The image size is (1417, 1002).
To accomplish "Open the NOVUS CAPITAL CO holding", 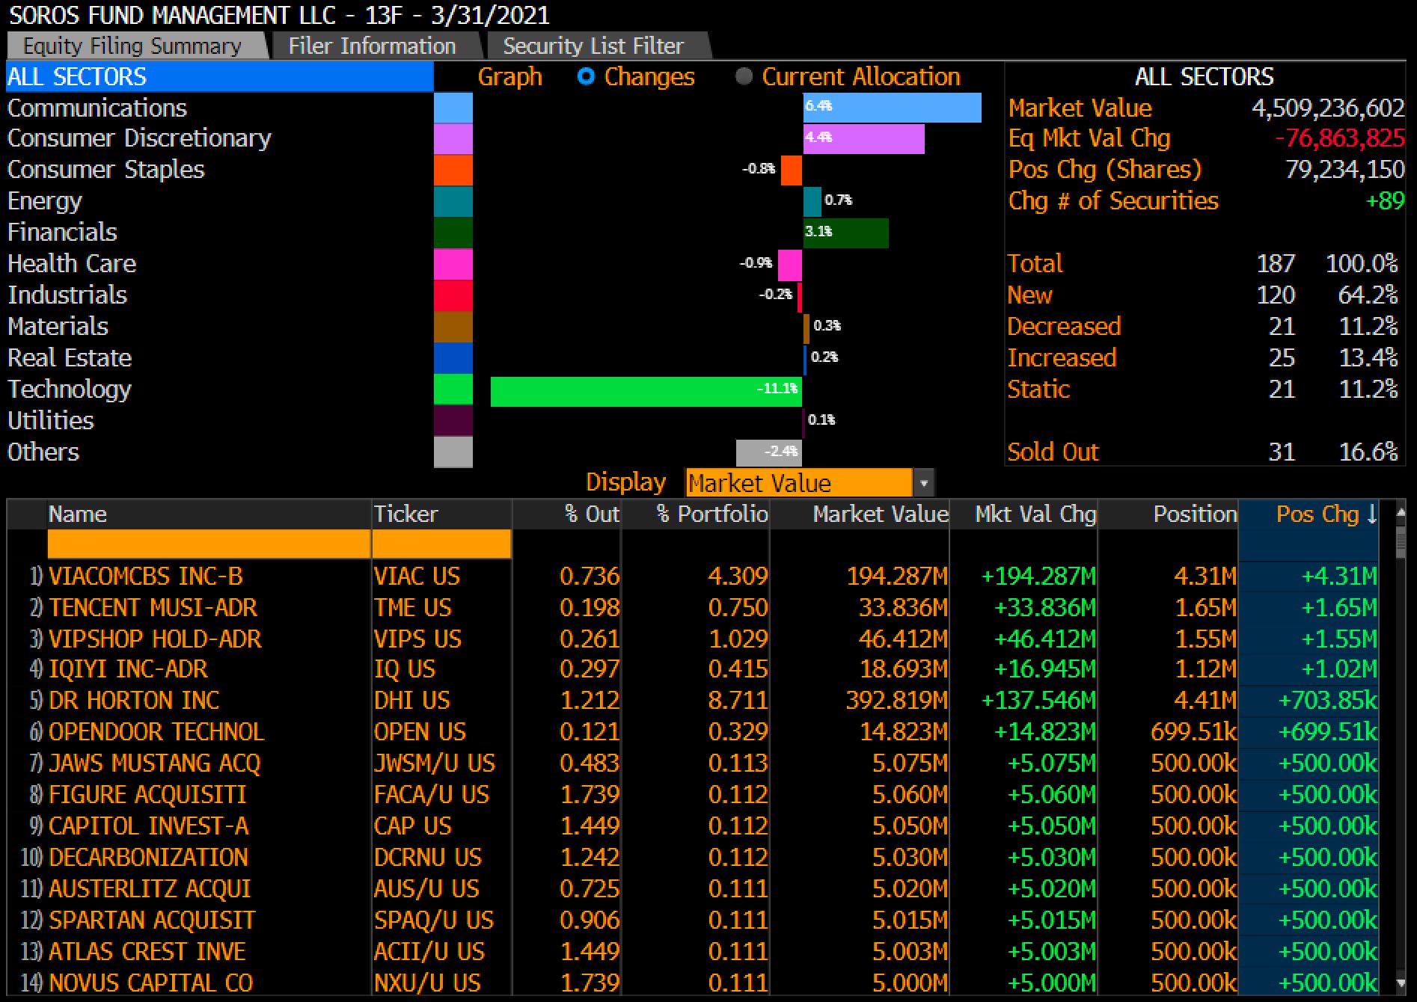I will pyautogui.click(x=151, y=983).
